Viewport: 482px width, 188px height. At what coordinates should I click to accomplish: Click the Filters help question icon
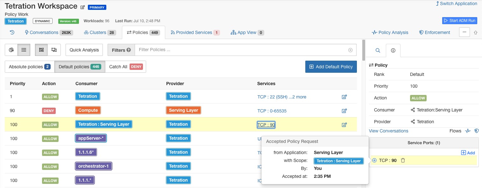pyautogui.click(x=129, y=50)
